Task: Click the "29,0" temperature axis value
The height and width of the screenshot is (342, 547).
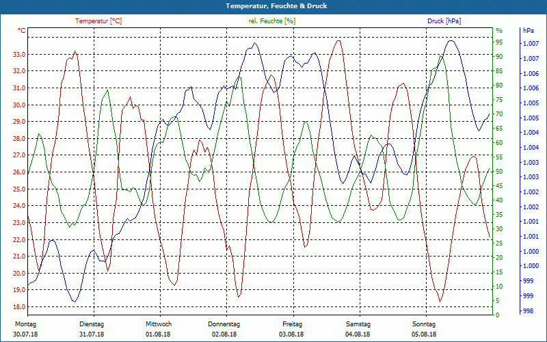Action: point(19,122)
